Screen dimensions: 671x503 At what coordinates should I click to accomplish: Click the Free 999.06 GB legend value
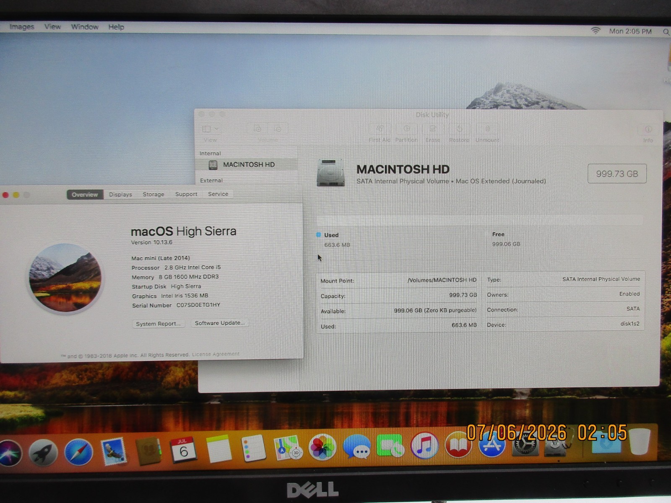506,244
